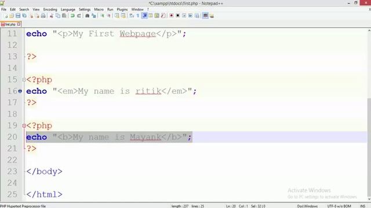Screen dimensions: 371x208
Task: Save the file with the Save icon
Action: click(18, 16)
